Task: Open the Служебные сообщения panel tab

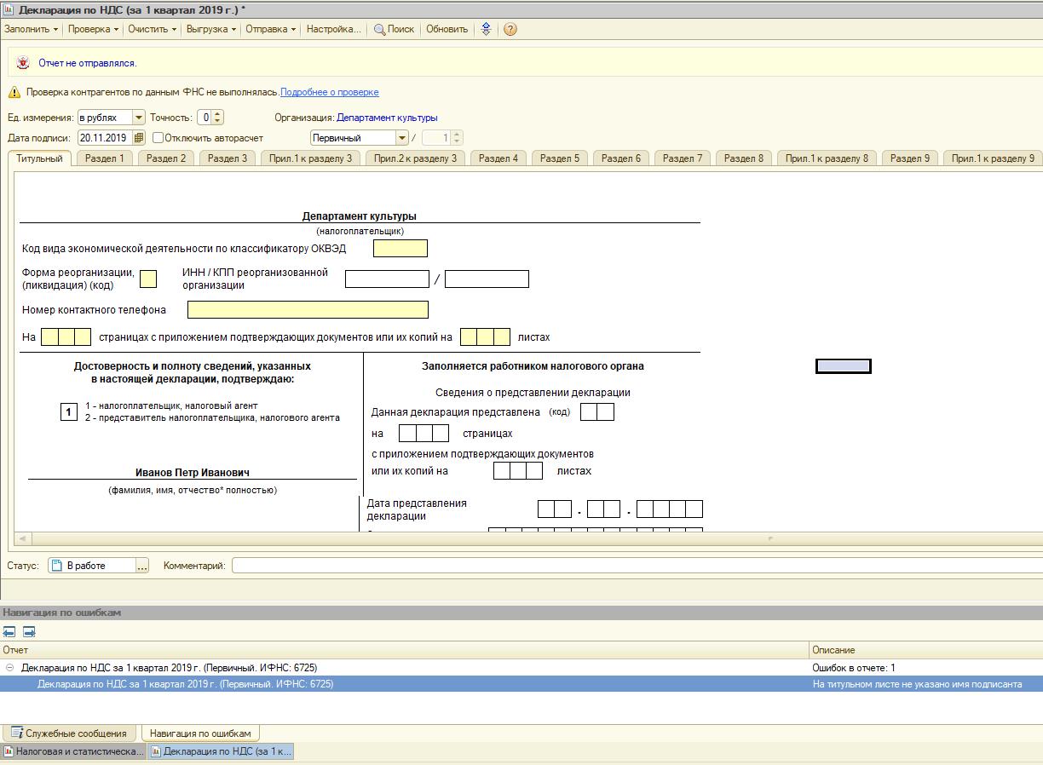Action: pyautogui.click(x=69, y=733)
